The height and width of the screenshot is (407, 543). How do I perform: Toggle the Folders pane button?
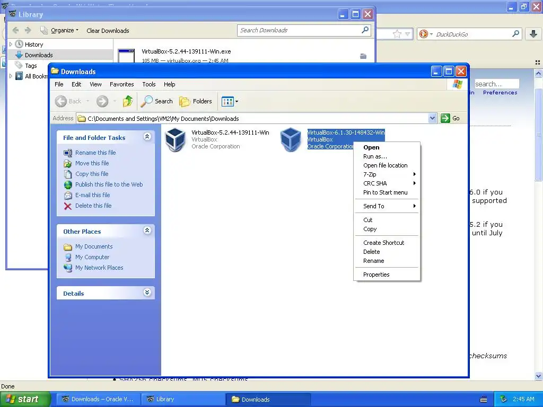196,101
